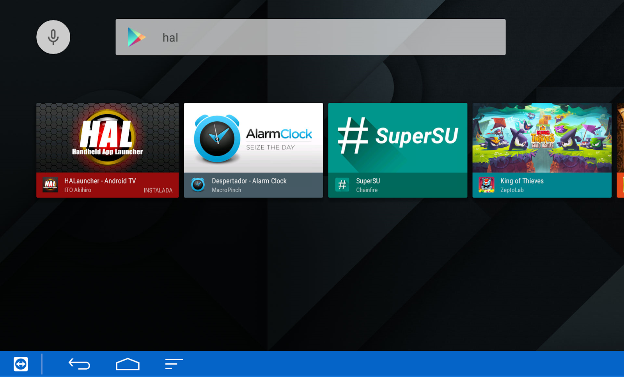Click the TeamViewer icon in navigation bar
The height and width of the screenshot is (377, 624).
pos(21,364)
